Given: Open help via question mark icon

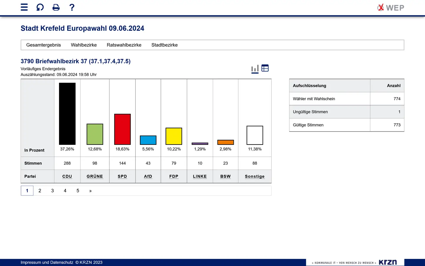Looking at the screenshot, I should pyautogui.click(x=72, y=7).
